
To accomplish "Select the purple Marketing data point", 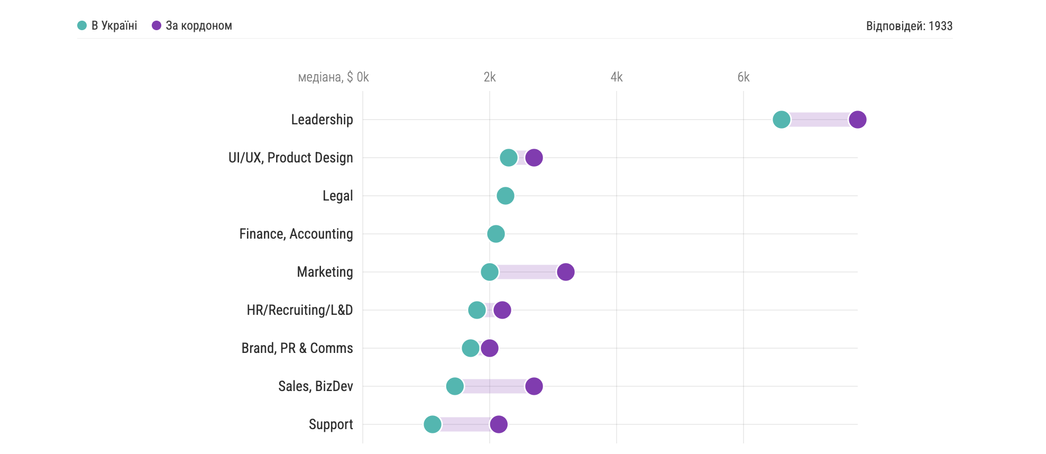I will 565,272.
